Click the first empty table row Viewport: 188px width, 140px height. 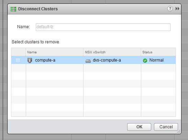93,68
